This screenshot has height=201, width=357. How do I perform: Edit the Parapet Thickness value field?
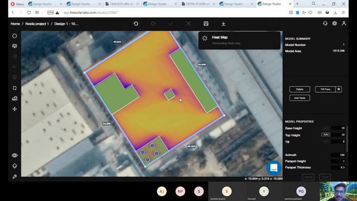tap(338, 167)
